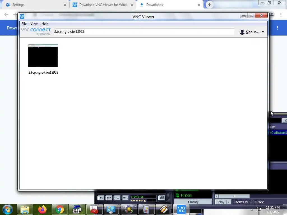Open the Windows Start menu
The width and height of the screenshot is (287, 215).
click(7, 209)
